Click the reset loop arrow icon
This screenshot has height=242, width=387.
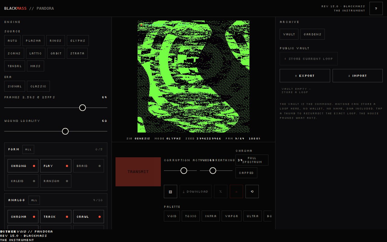[x=252, y=191]
